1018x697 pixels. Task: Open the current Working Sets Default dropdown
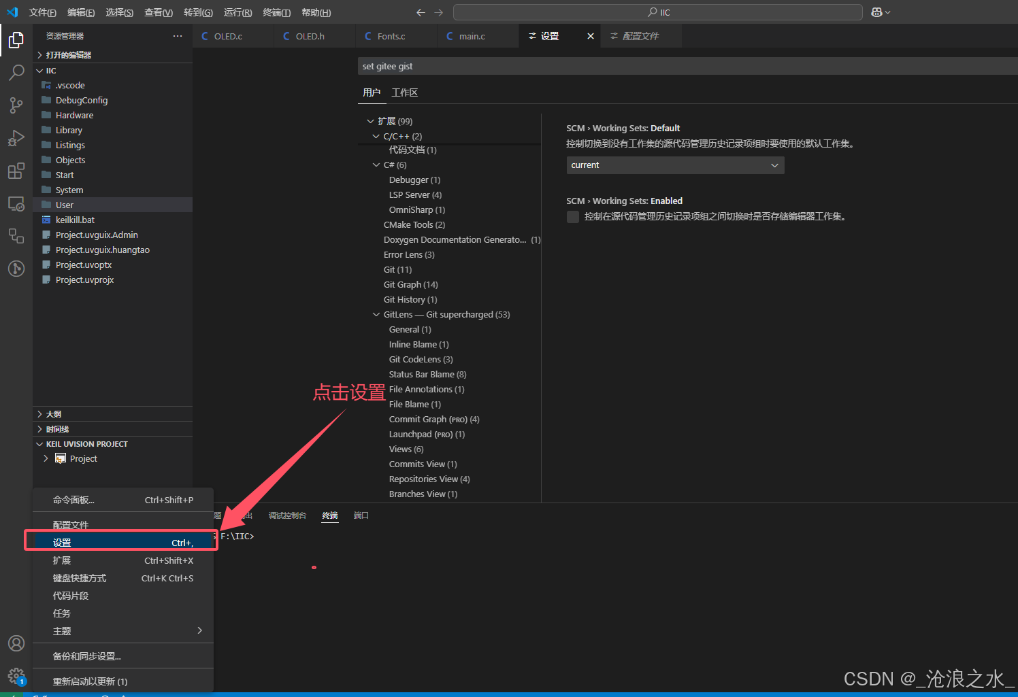click(x=674, y=165)
